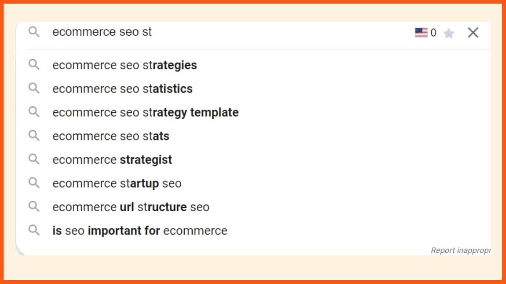Choose 'ecommerce seo strategy template' suggestion

tap(145, 112)
